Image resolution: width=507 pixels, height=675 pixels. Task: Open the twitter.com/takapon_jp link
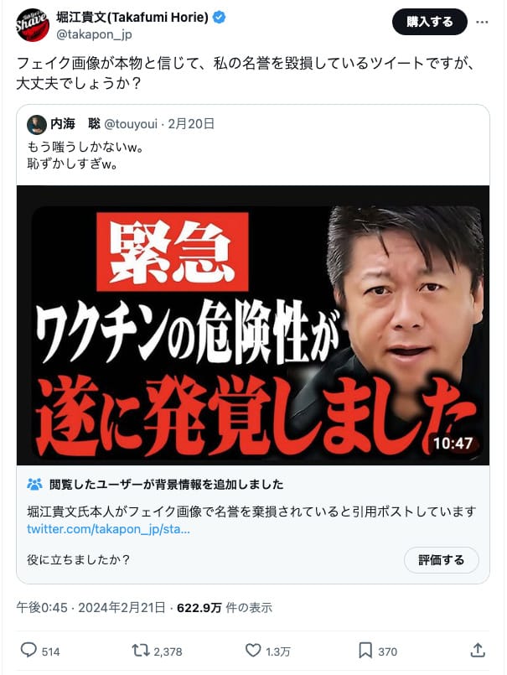108,529
